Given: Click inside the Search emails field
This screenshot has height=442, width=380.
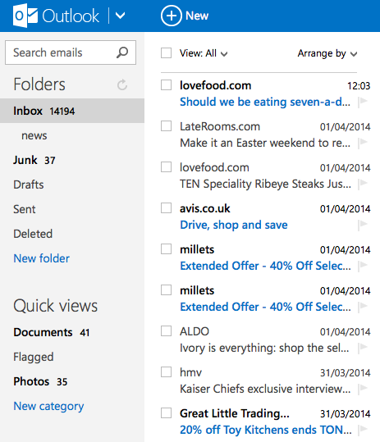Looking at the screenshot, I should pos(63,52).
